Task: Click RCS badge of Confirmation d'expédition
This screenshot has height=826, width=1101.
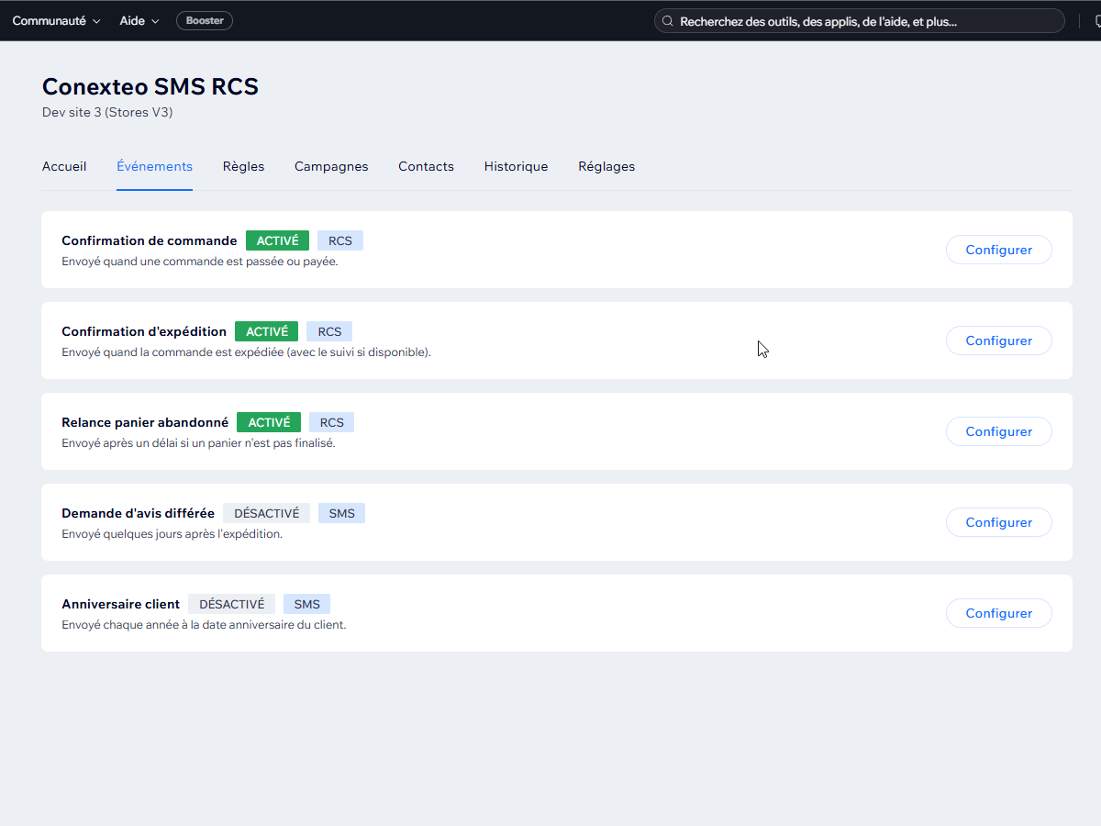Action: 329,331
